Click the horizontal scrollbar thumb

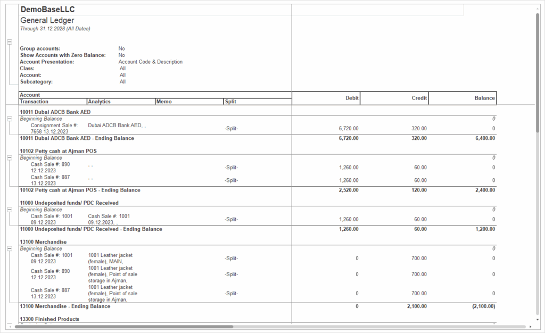123,327
